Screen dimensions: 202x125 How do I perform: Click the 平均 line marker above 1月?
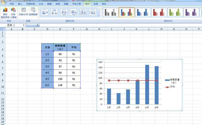(109, 81)
